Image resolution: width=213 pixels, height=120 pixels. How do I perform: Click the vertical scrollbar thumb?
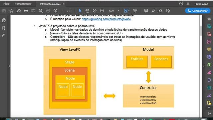pos(201,31)
